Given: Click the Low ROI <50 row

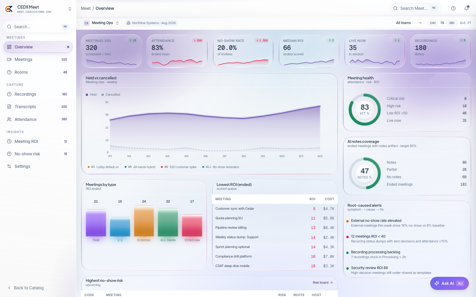Looking at the screenshot, I should [x=427, y=113].
